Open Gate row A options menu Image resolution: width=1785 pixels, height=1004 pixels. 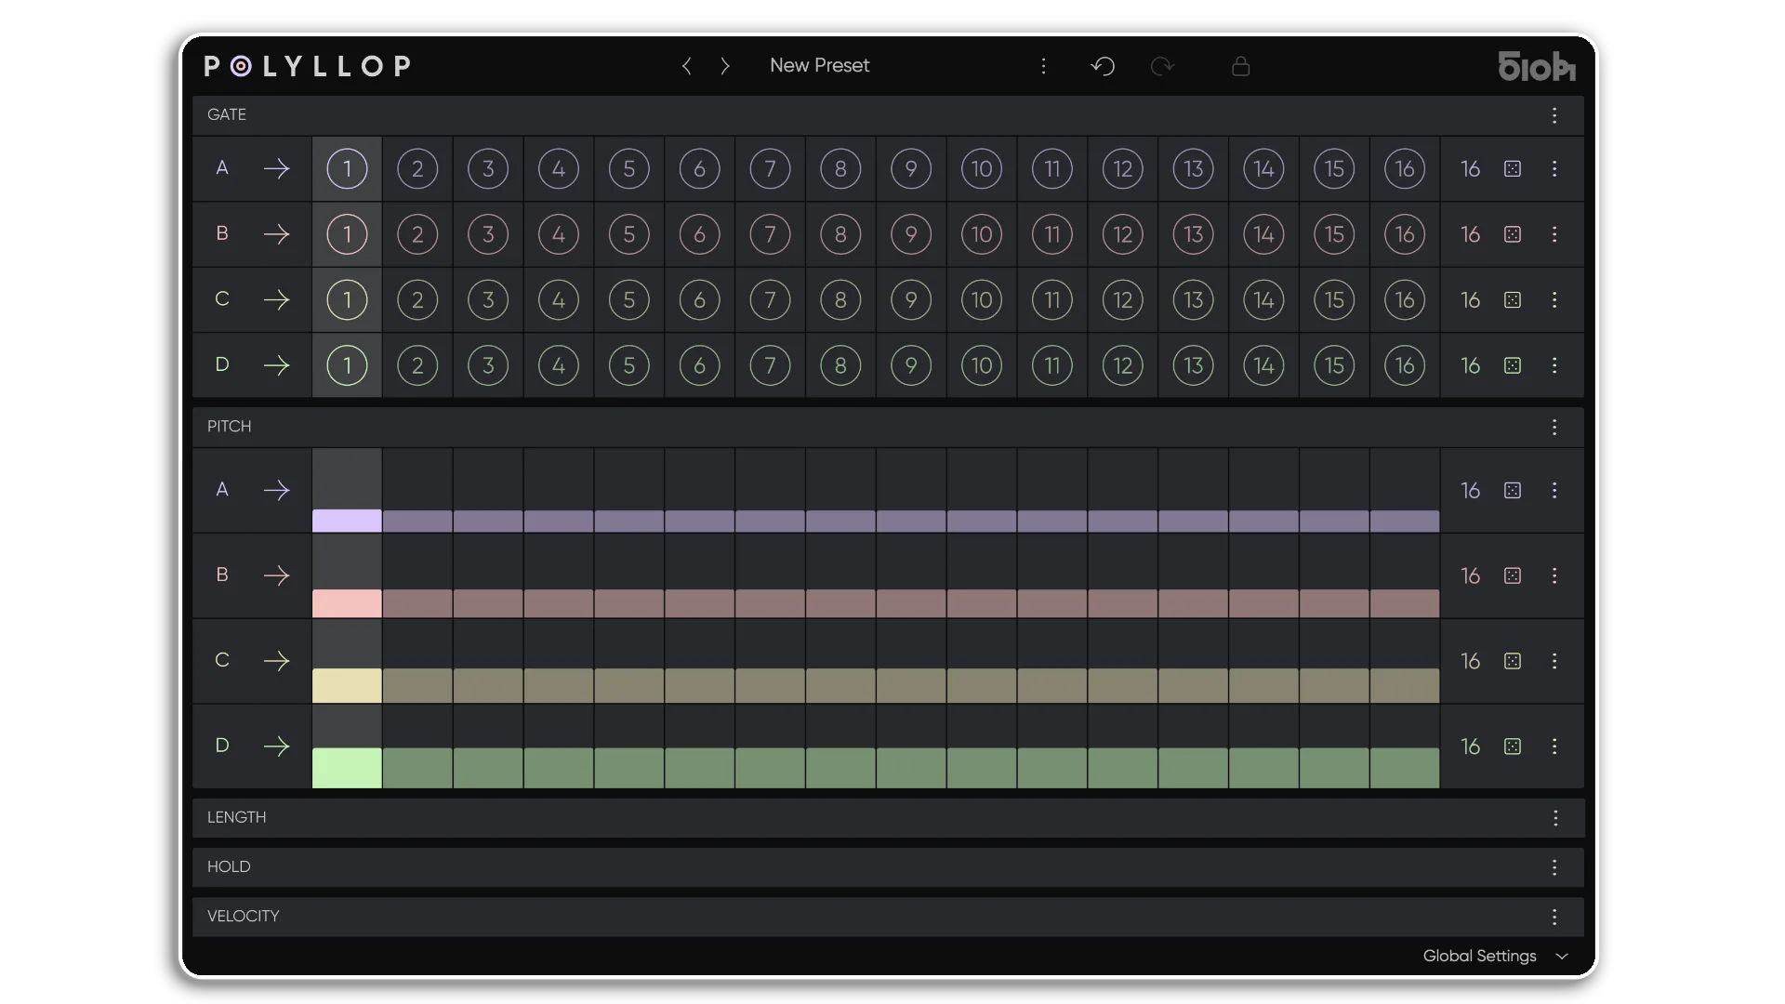click(x=1554, y=169)
